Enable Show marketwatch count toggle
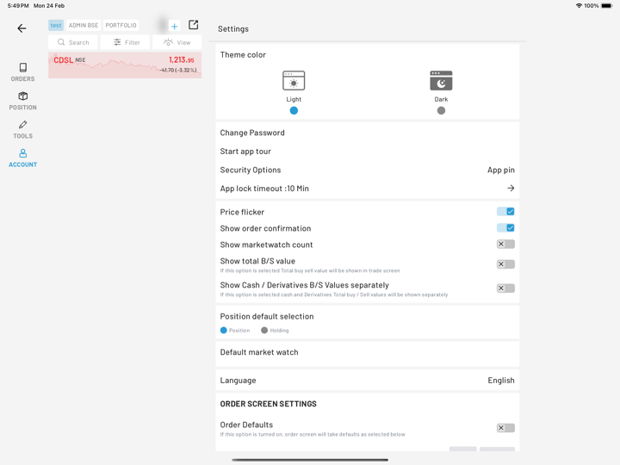This screenshot has width=620, height=465. coord(505,245)
